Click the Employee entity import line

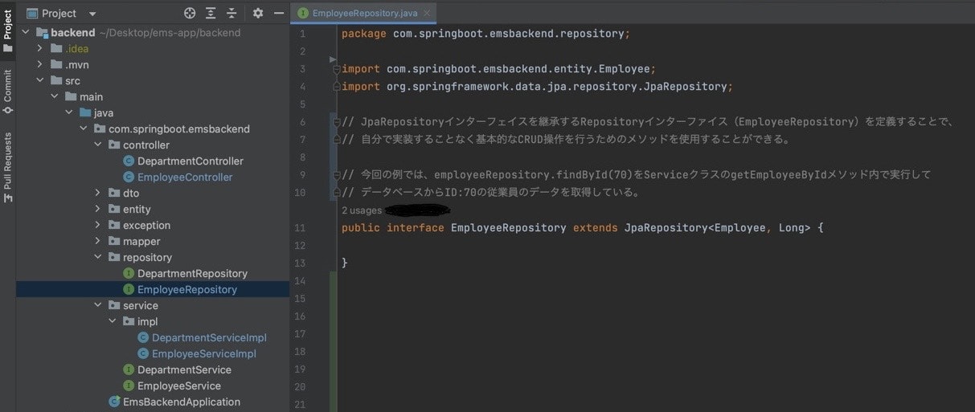point(499,69)
